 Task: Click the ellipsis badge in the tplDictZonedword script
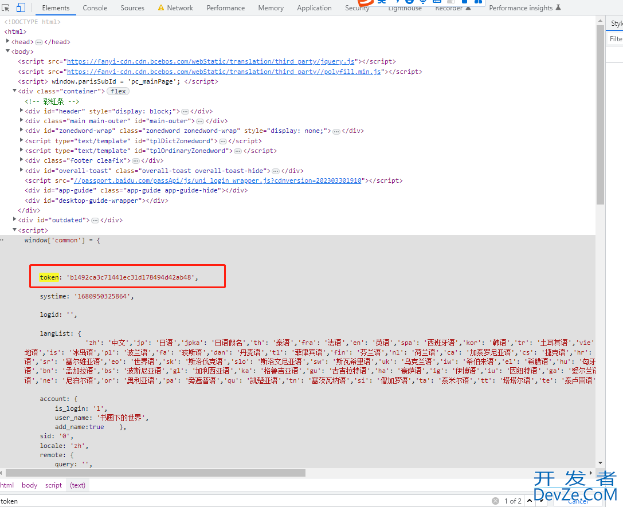tap(223, 142)
